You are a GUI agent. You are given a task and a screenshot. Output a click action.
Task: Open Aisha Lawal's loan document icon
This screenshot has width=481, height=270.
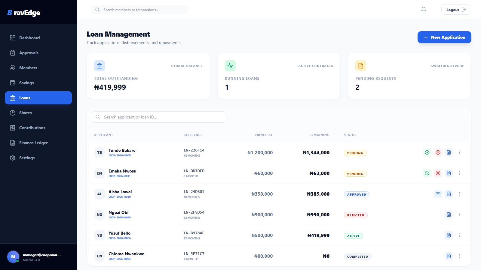[449, 194]
